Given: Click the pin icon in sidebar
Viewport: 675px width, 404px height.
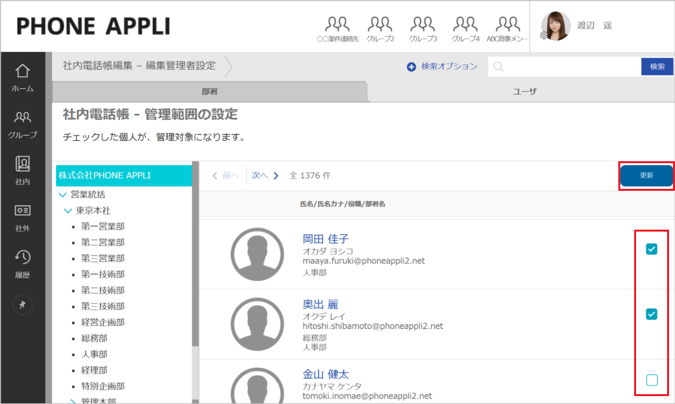Looking at the screenshot, I should point(22,303).
